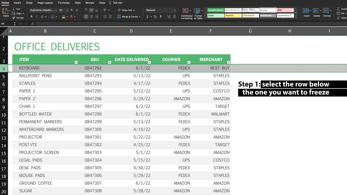Increase font size with larger A icon
The image size is (347, 195).
pos(72,10)
